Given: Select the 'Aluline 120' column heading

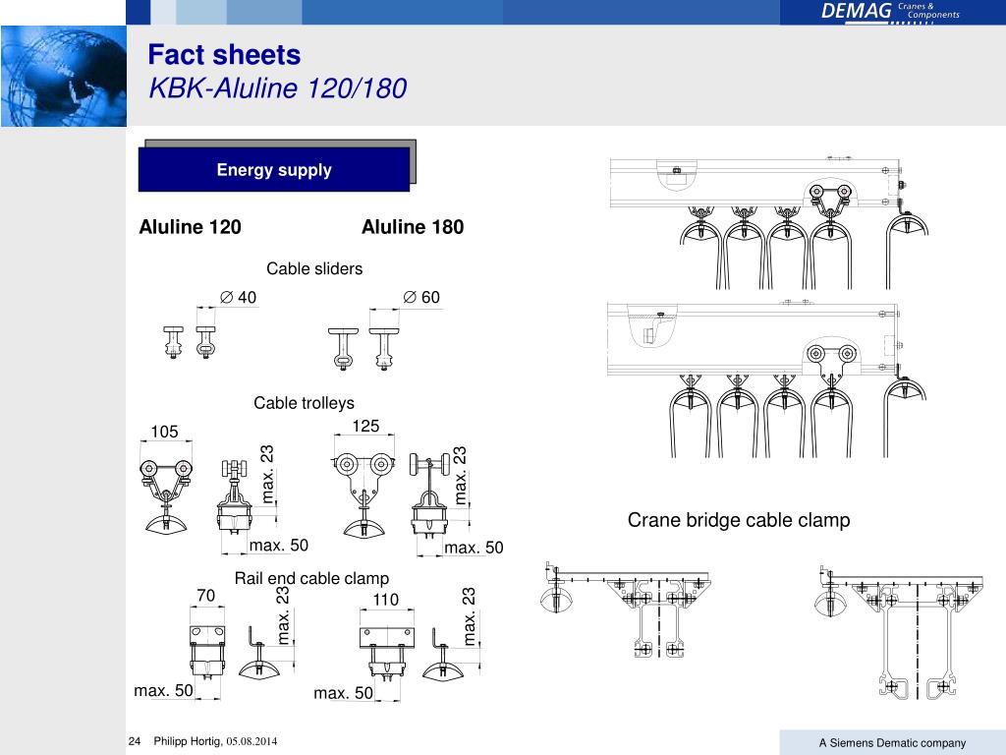Looking at the screenshot, I should tap(190, 227).
